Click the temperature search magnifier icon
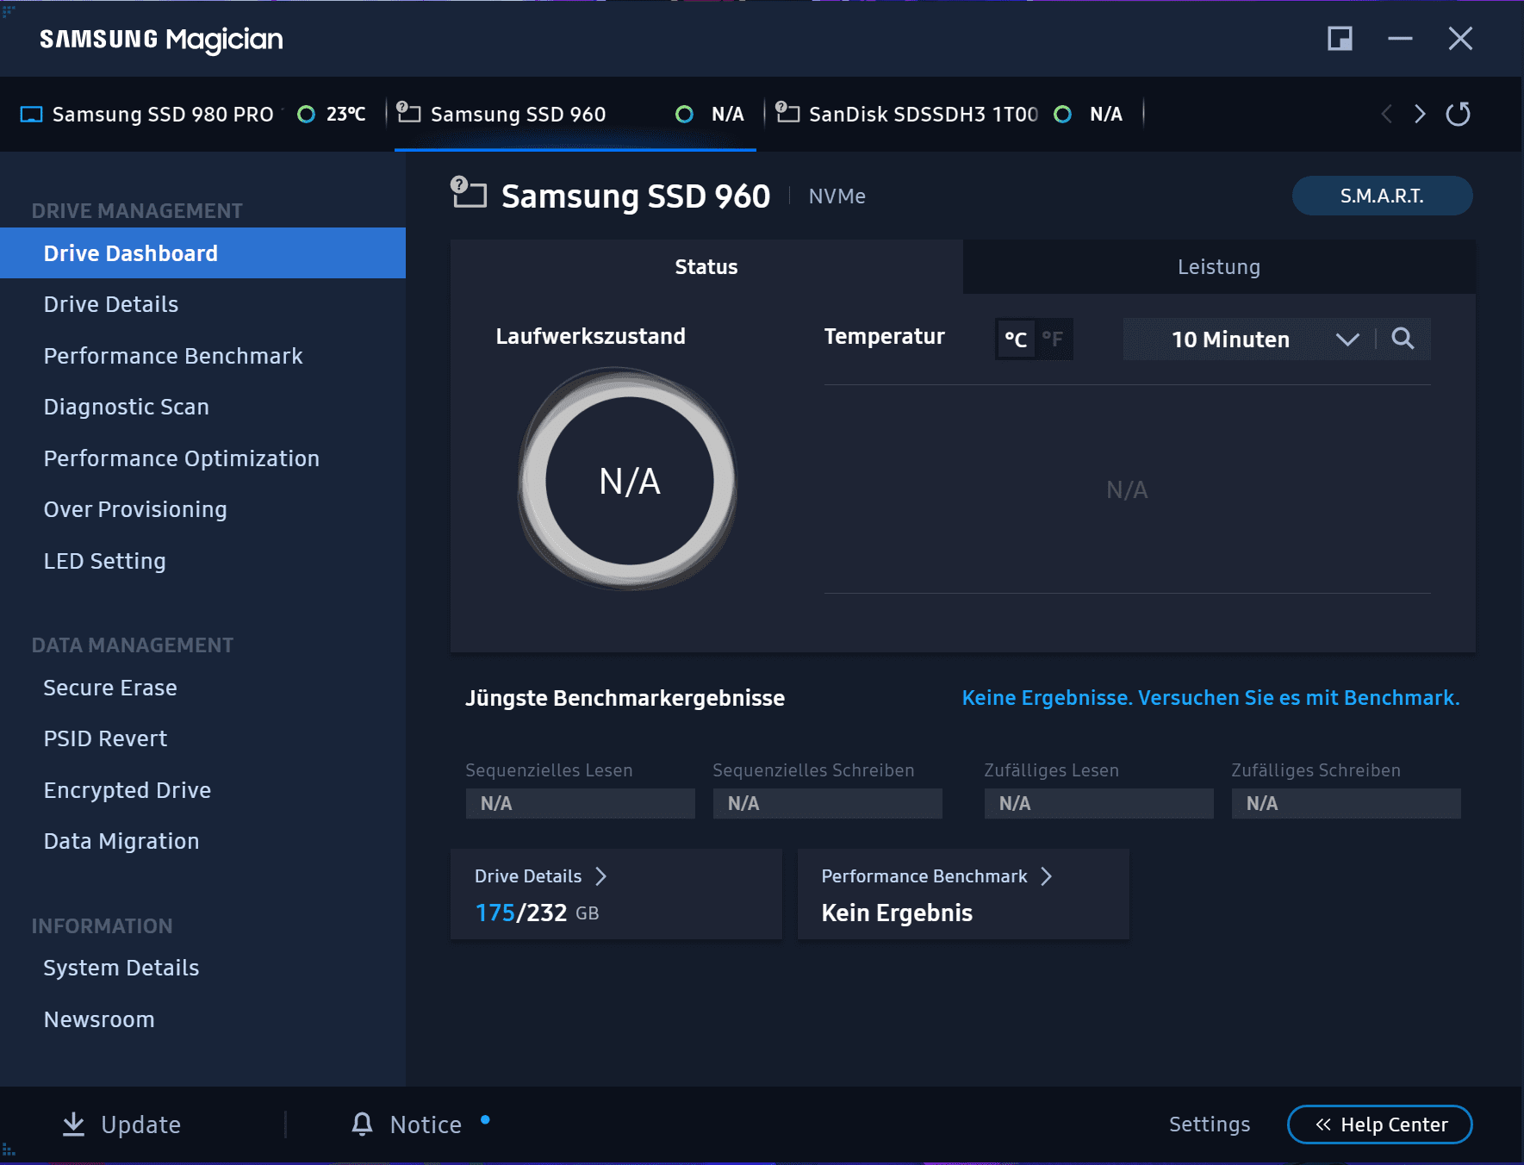 coord(1403,339)
